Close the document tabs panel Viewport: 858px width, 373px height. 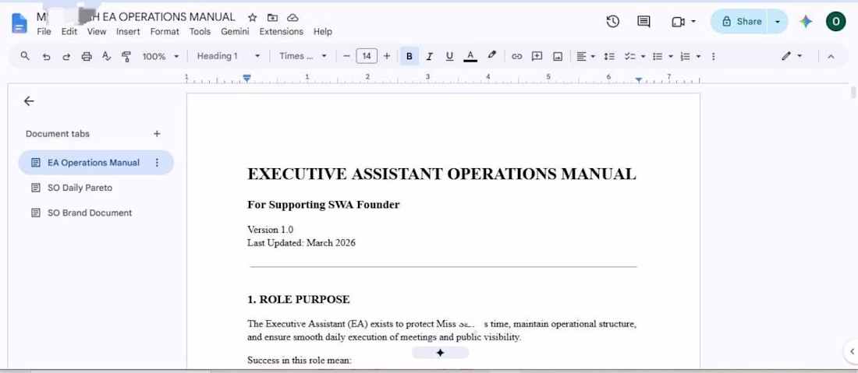click(x=29, y=101)
